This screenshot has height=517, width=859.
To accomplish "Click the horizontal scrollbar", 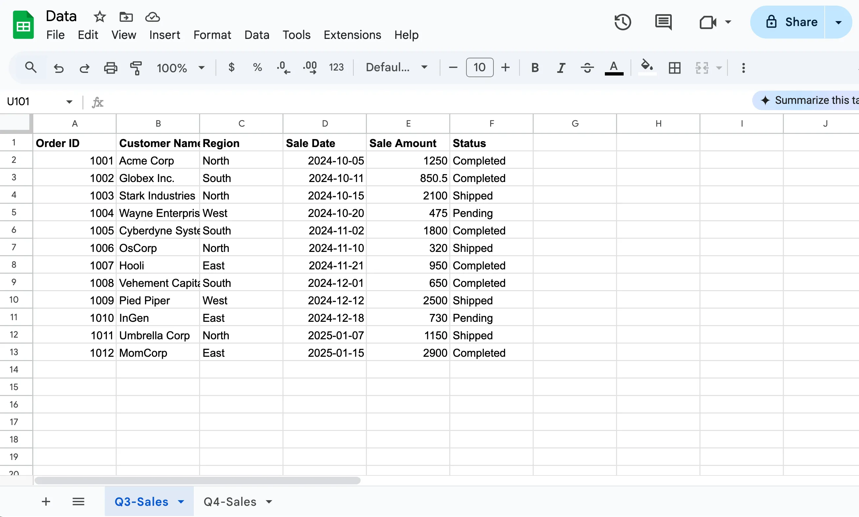I will (x=197, y=480).
